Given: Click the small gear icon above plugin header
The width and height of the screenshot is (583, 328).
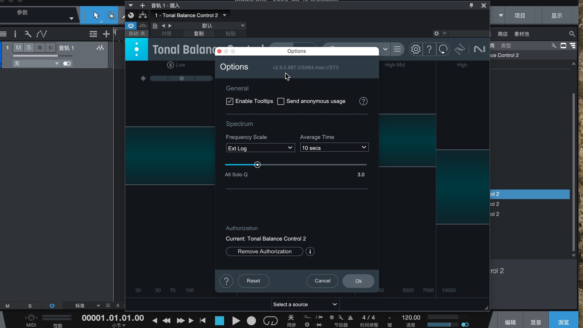Looking at the screenshot, I should coord(436,33).
